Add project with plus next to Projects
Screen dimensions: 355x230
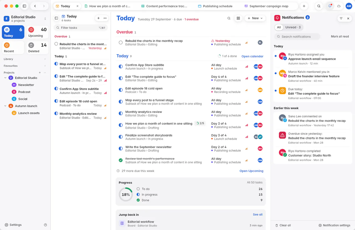pyautogui.click(x=40, y=73)
